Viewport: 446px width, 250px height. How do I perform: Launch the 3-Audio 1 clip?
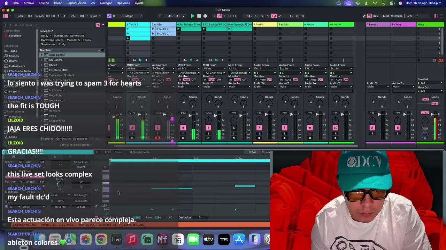point(153,29)
